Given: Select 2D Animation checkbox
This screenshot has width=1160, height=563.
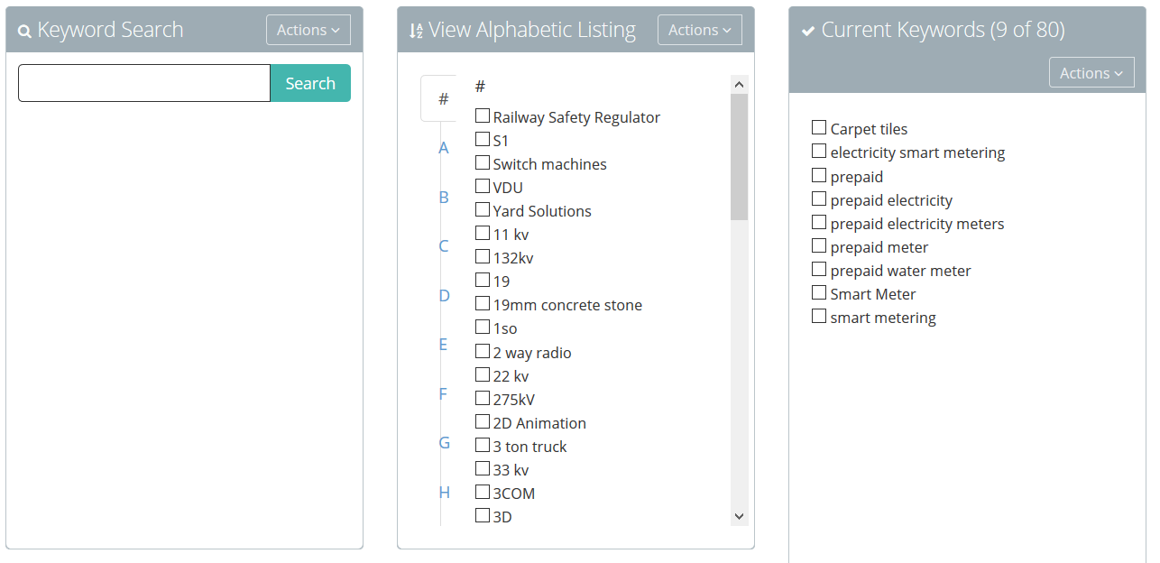Looking at the screenshot, I should point(483,422).
